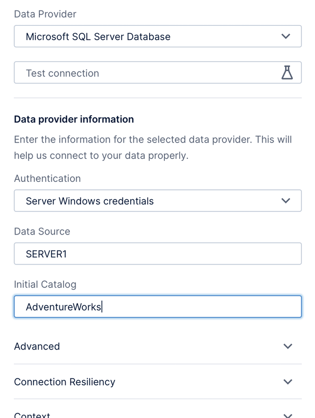Image resolution: width=315 pixels, height=418 pixels.
Task: Click the Data Source field label
Action: point(42,231)
